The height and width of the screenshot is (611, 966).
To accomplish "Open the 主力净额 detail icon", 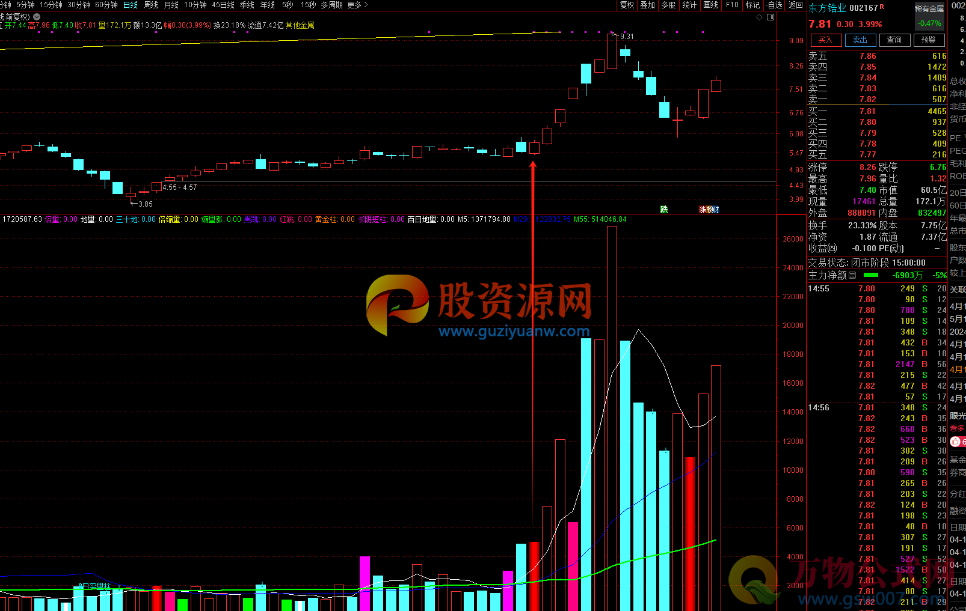I will (852, 275).
